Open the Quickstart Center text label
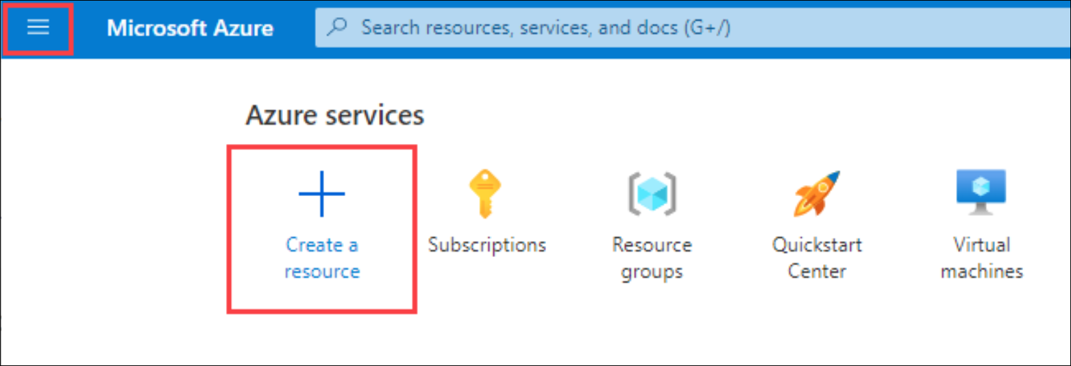This screenshot has height=366, width=1071. (x=817, y=258)
